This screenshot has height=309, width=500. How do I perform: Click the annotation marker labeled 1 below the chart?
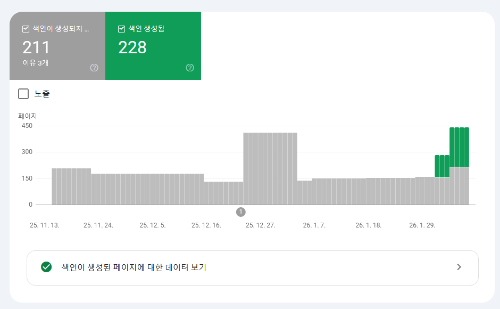[x=240, y=212]
